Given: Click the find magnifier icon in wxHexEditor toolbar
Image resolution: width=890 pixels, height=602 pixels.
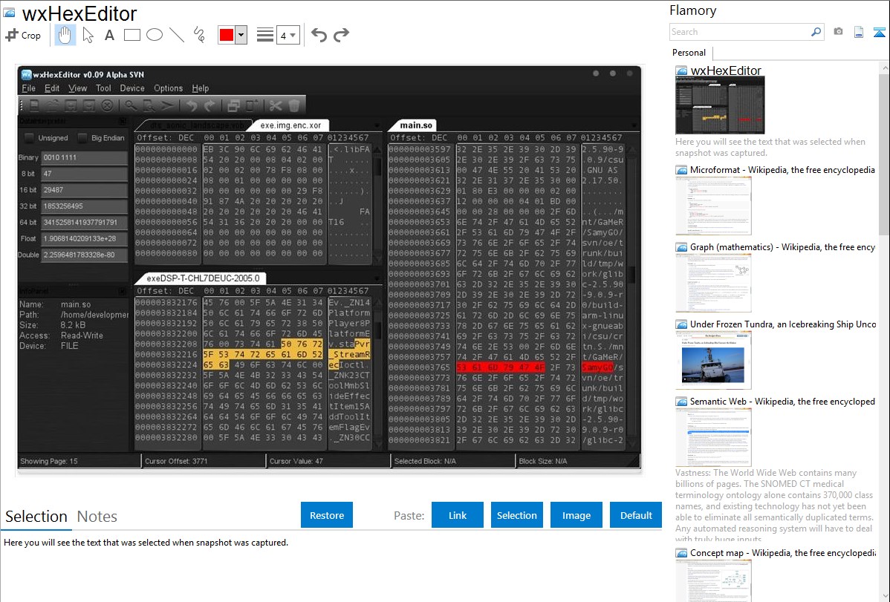Looking at the screenshot, I should point(131,105).
